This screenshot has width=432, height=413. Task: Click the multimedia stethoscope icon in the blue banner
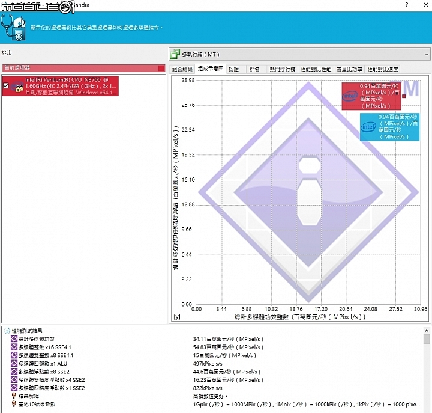click(x=13, y=28)
